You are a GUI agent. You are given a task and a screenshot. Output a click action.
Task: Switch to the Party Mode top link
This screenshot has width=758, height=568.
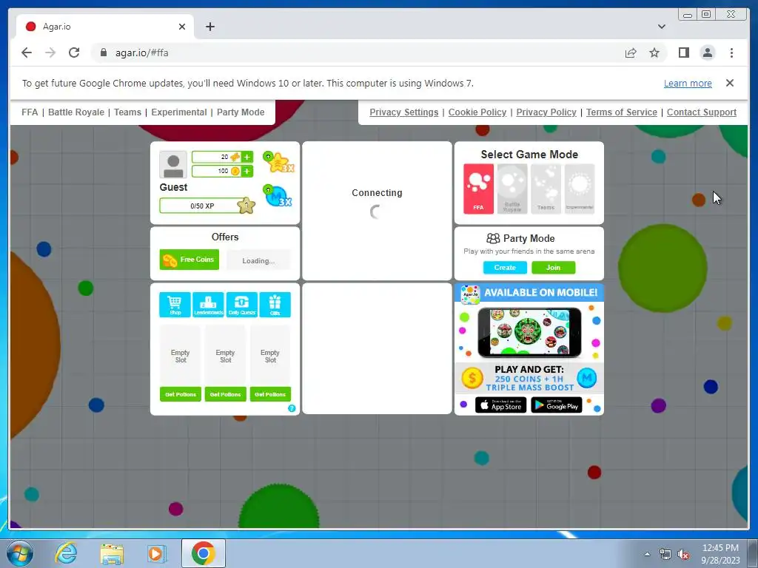click(x=241, y=112)
